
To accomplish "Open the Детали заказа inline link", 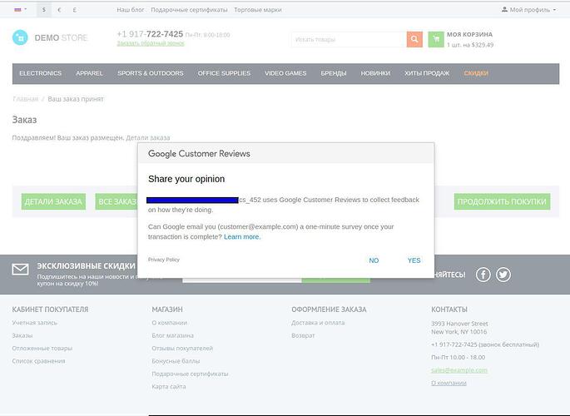I will coord(148,138).
